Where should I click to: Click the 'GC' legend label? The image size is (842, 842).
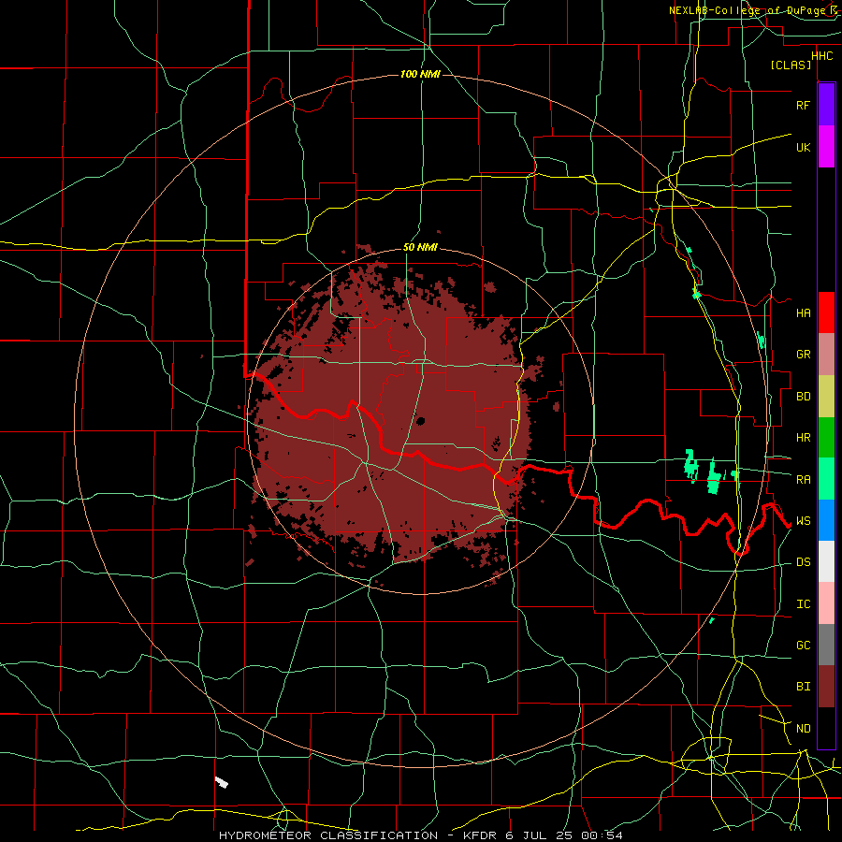(804, 645)
